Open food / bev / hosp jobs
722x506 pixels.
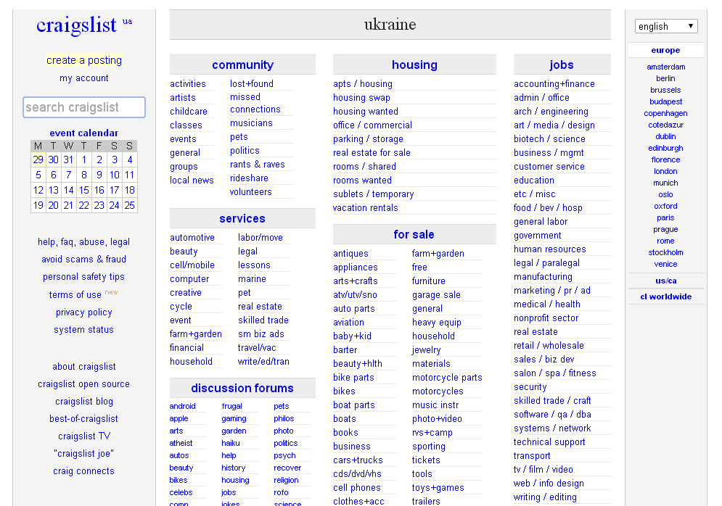tap(548, 208)
